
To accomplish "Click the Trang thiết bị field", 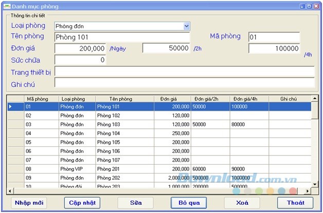I will point(184,72).
